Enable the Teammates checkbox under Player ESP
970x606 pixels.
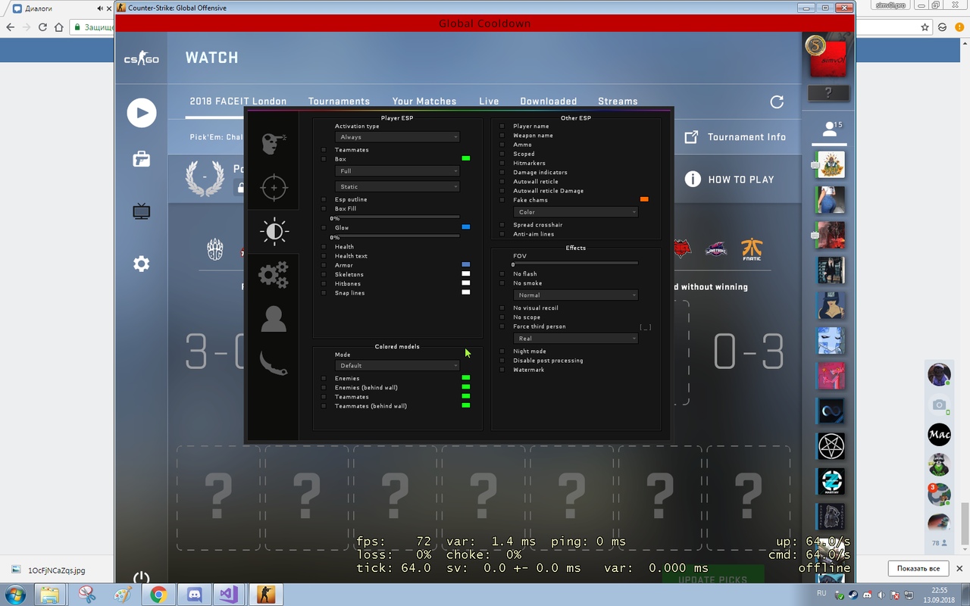click(x=324, y=150)
